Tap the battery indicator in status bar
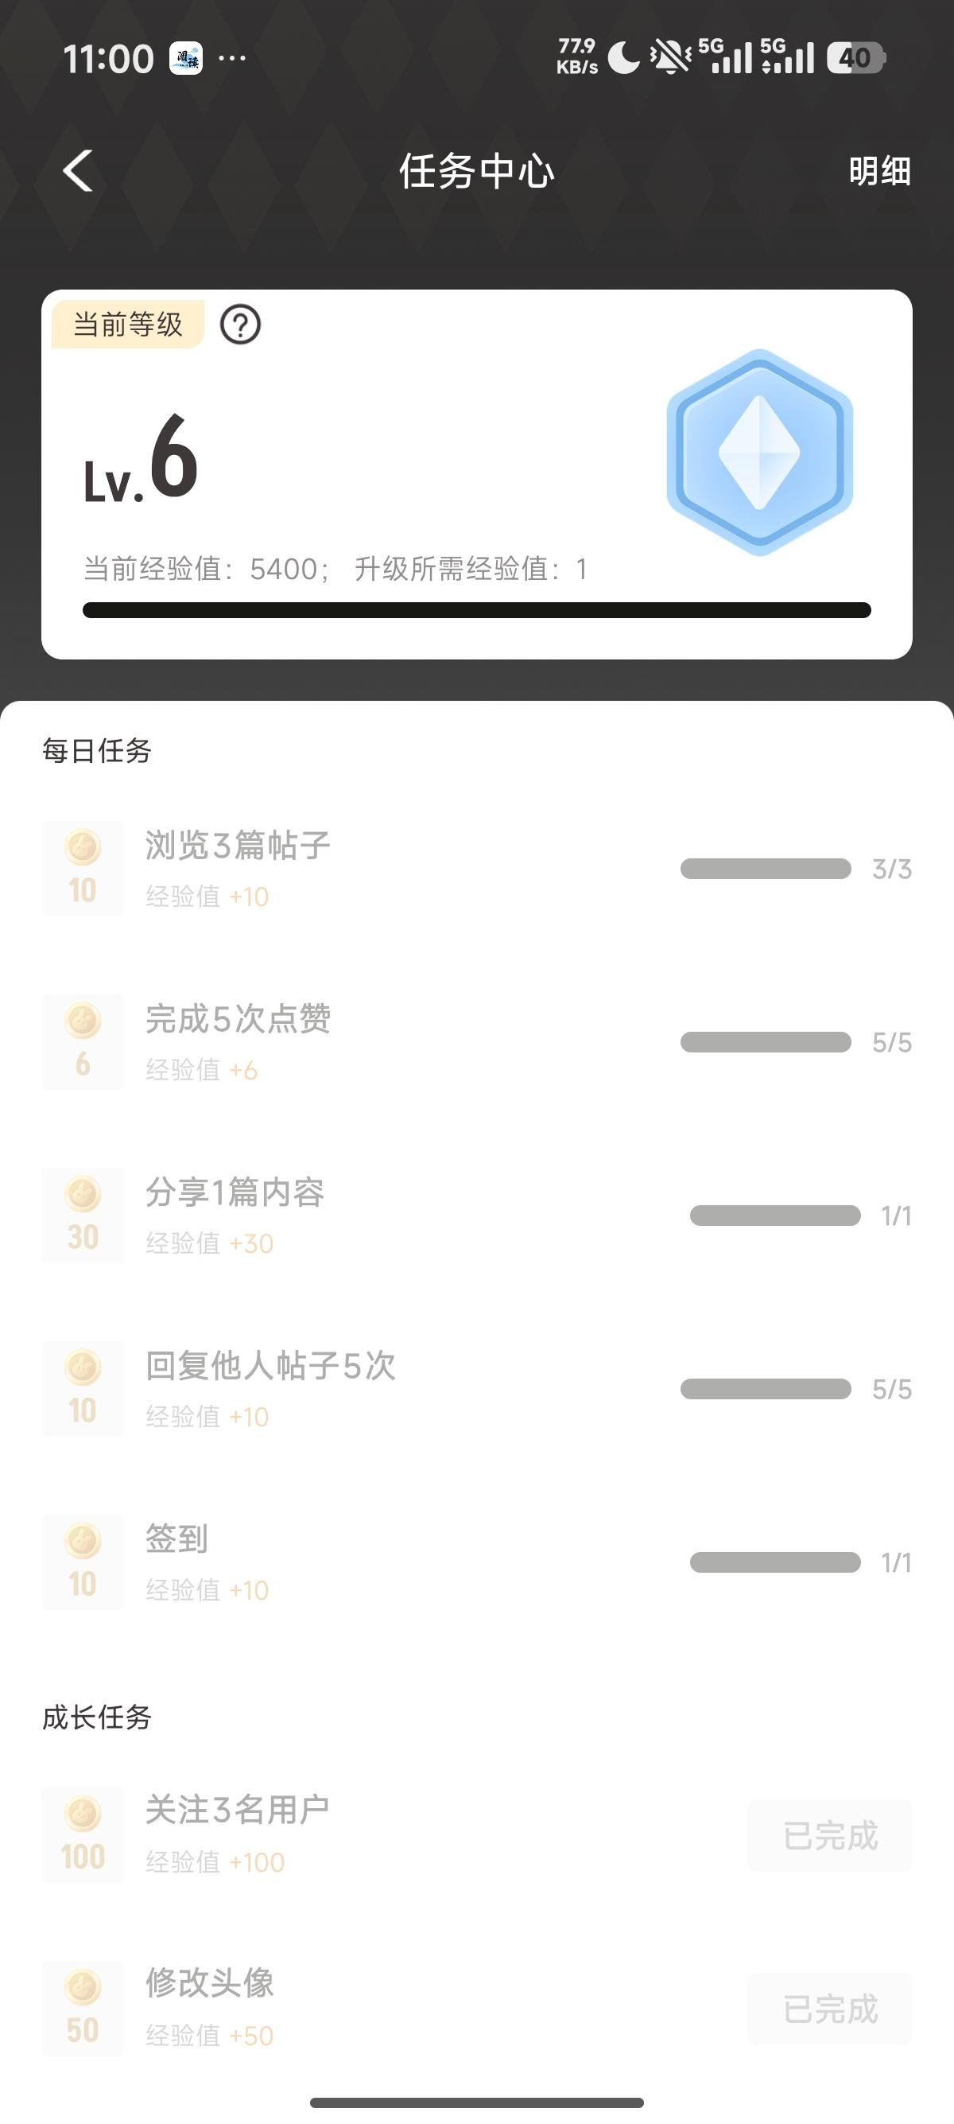This screenshot has width=954, height=2124. [x=856, y=58]
